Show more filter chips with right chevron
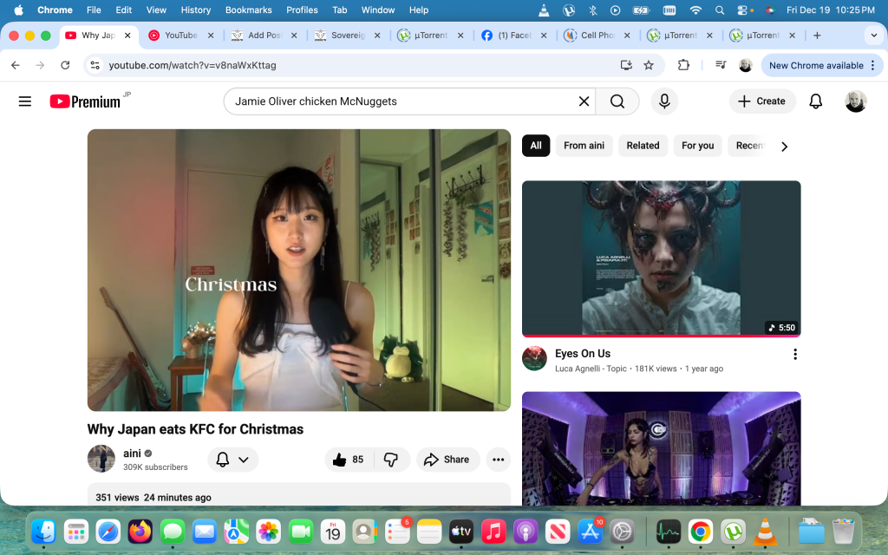Image resolution: width=888 pixels, height=555 pixels. 784,147
